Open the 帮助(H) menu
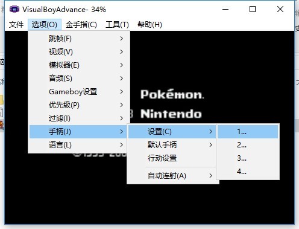The width and height of the screenshot is (299, 229). (149, 25)
